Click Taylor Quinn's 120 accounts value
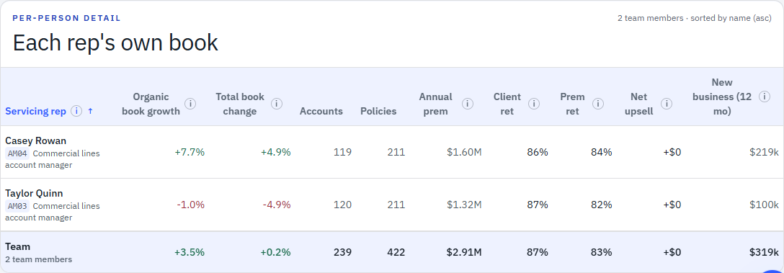The height and width of the screenshot is (273, 784). [342, 205]
